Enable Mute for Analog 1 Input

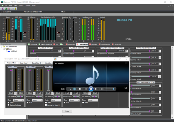tap(9, 103)
